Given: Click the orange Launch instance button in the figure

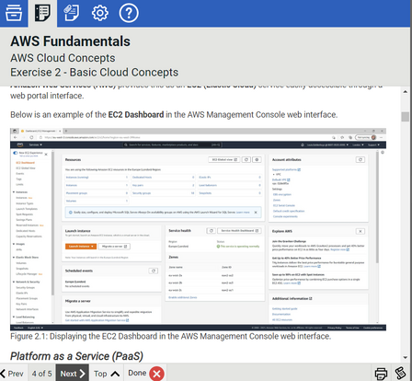Looking at the screenshot, I should [81, 247].
